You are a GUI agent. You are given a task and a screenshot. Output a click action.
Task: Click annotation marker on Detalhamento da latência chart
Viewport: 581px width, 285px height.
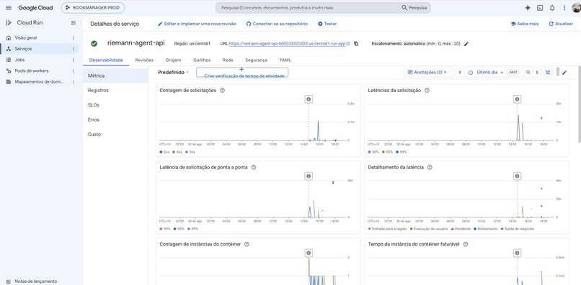click(x=518, y=176)
